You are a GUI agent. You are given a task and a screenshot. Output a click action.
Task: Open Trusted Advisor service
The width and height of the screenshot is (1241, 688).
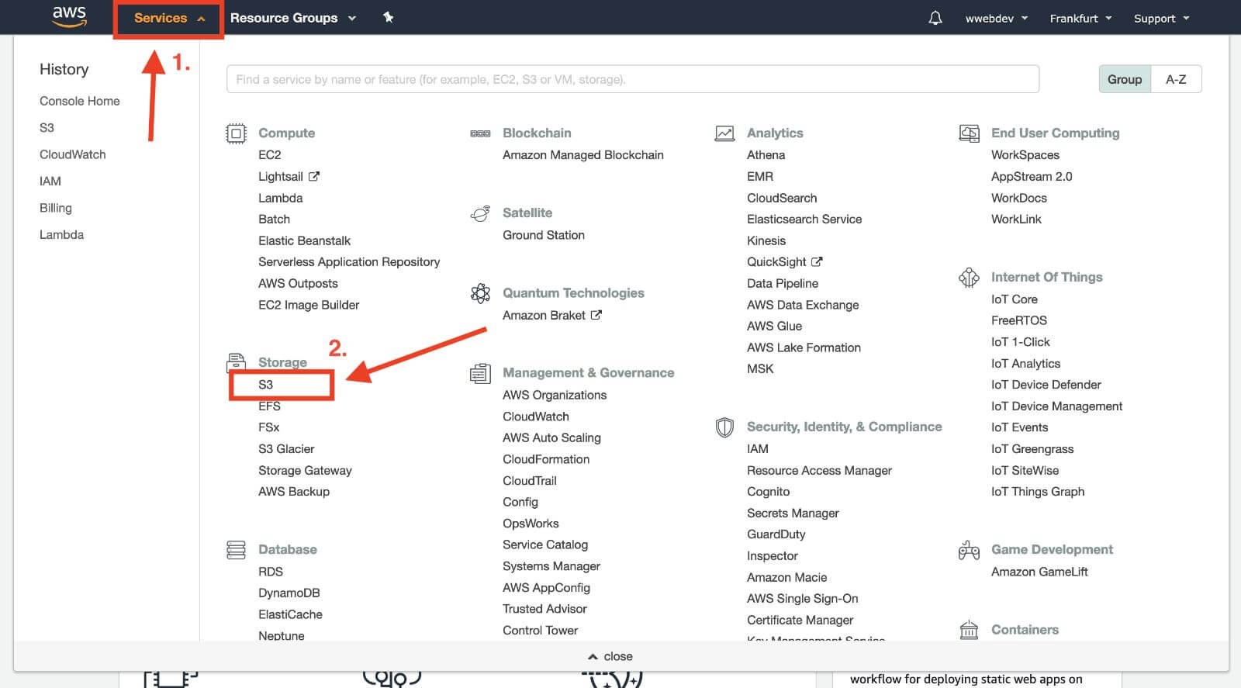click(x=544, y=609)
